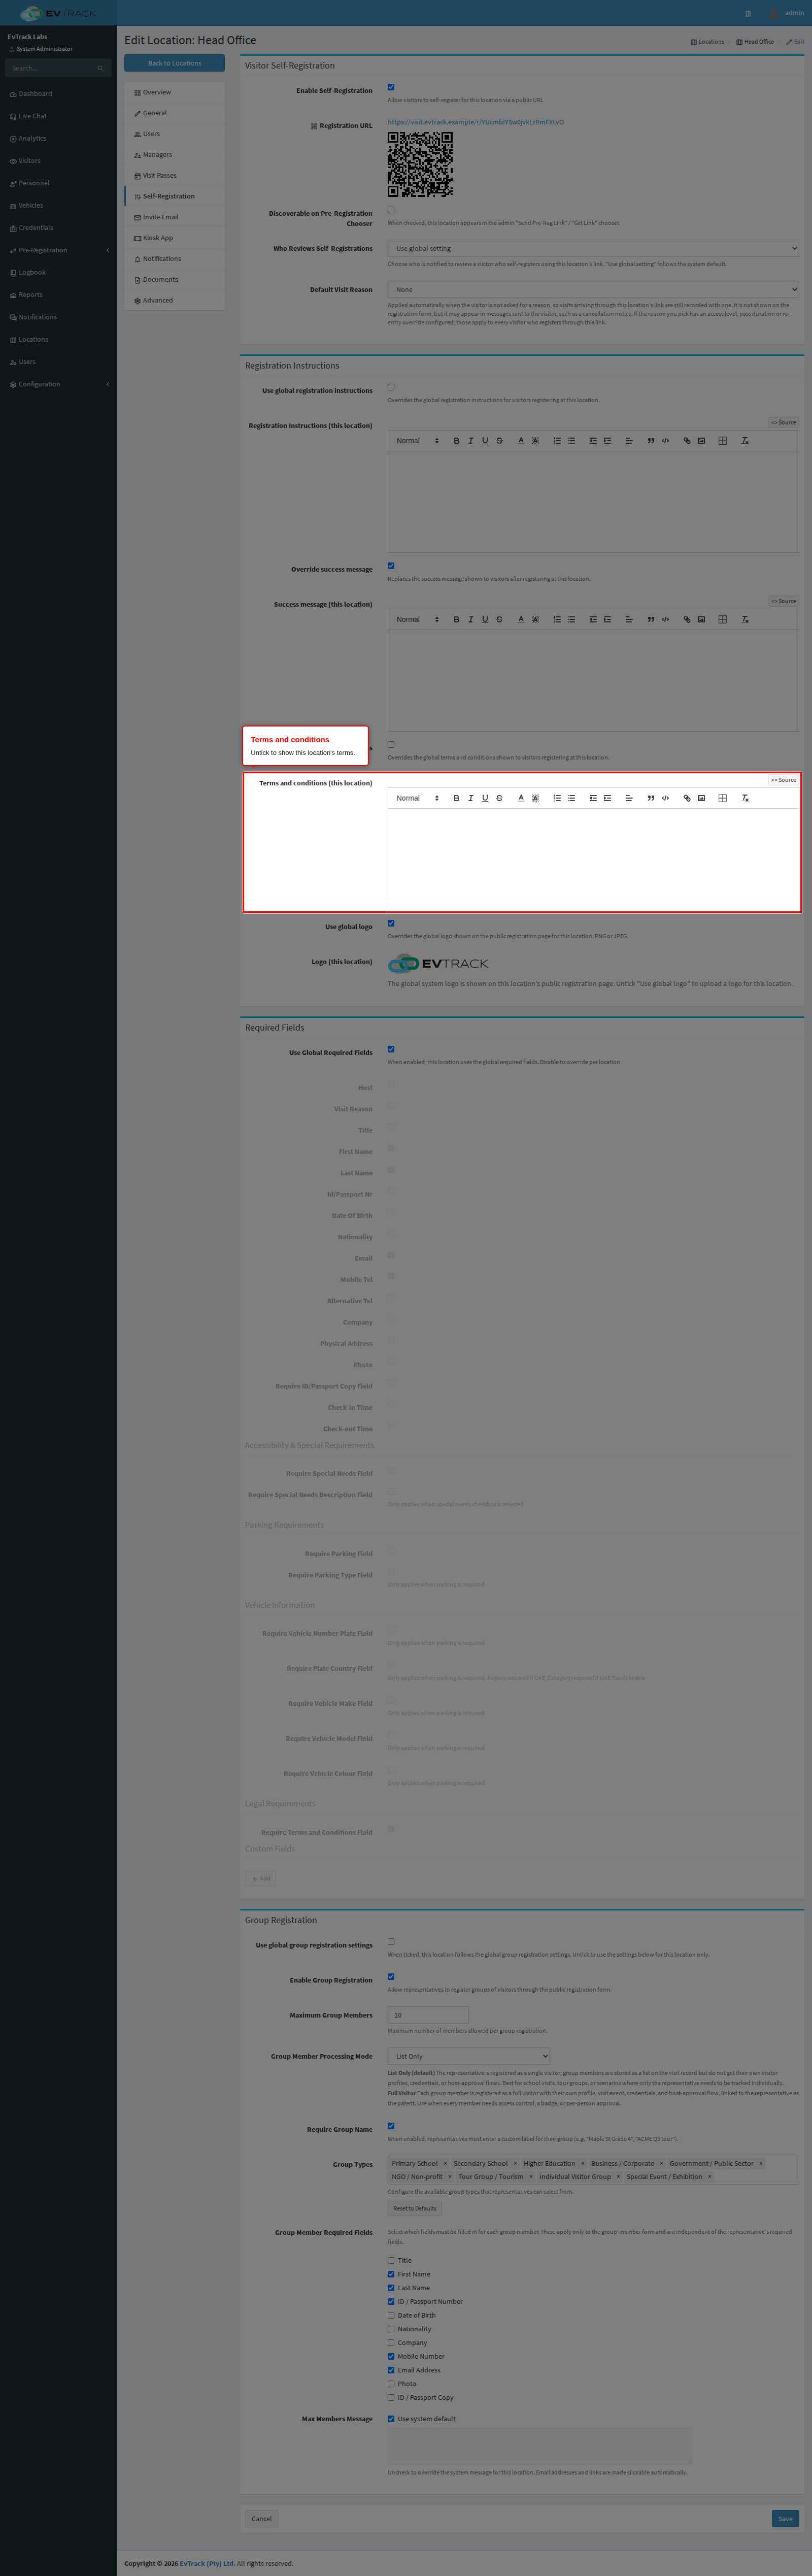812x2576 pixels.
Task: Insert a table in Registration Instructions editor
Action: click(x=722, y=440)
